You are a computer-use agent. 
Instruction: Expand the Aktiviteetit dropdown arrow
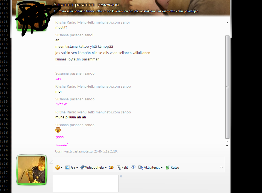[x=162, y=168]
